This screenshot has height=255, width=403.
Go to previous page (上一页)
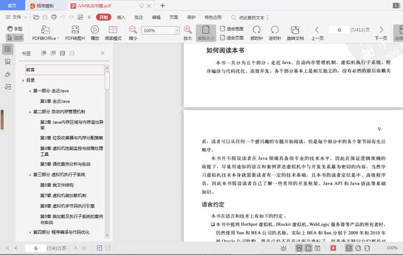pyautogui.click(x=317, y=33)
